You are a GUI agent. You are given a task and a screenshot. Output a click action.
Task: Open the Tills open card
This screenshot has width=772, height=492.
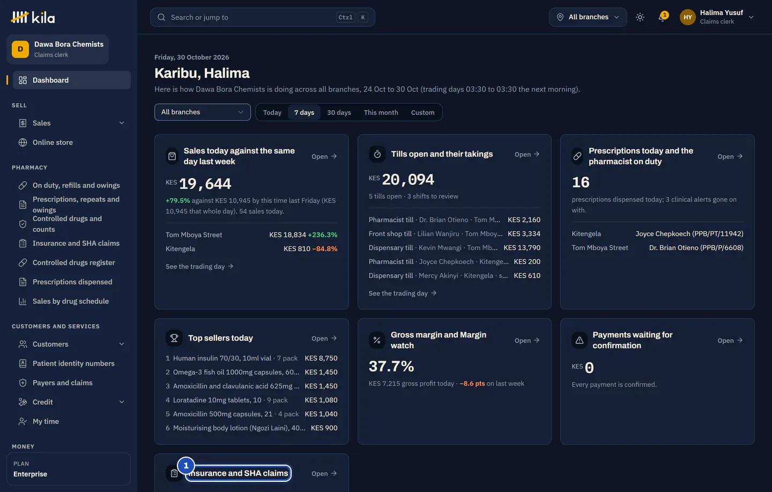pos(527,155)
